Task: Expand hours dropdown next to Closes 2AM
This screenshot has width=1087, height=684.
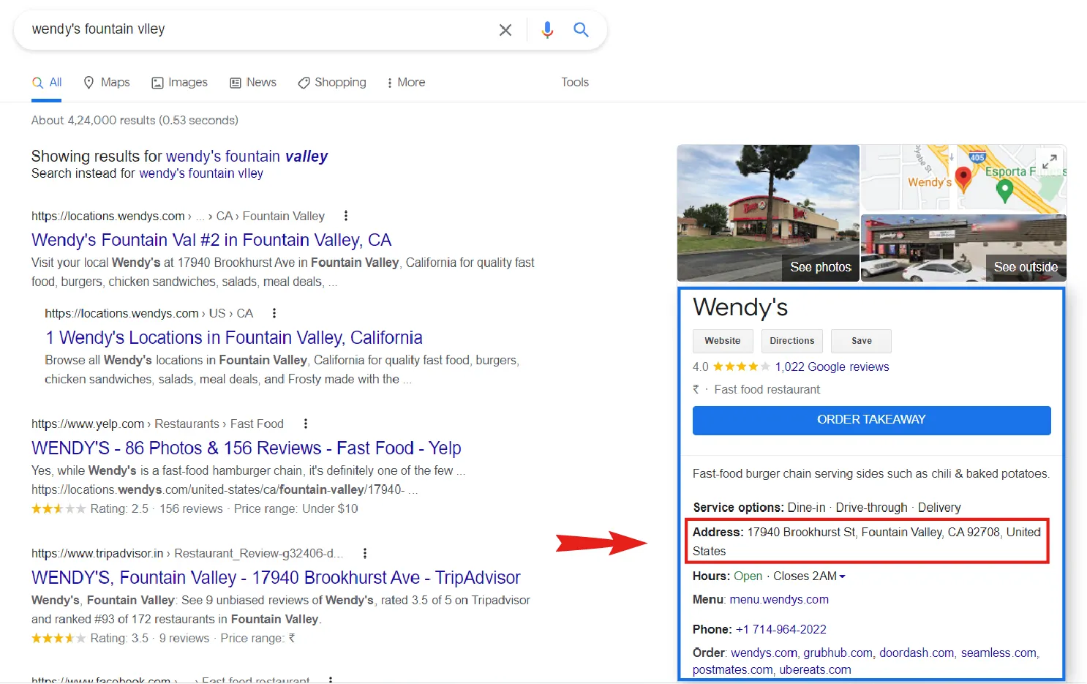Action: (x=842, y=576)
